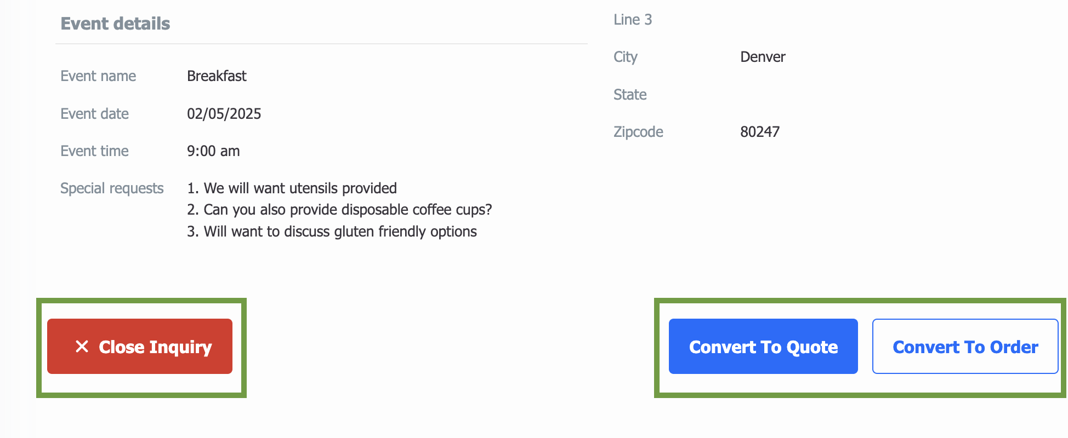This screenshot has height=438, width=1068.
Task: Click the Zipcode label
Action: click(x=638, y=132)
